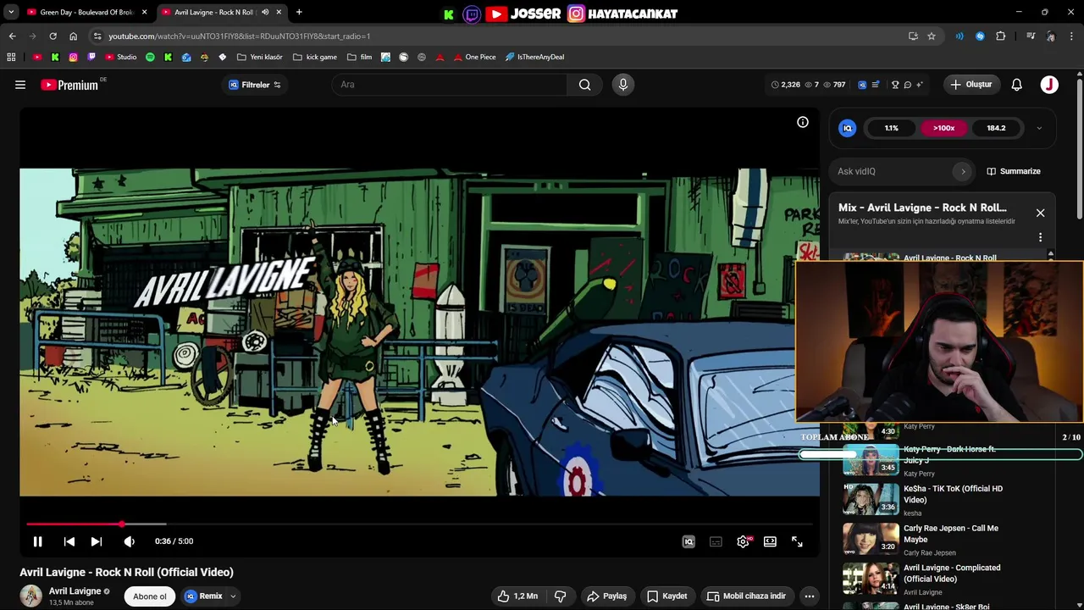Open the One Piece bookmark
The image size is (1084, 610).
tap(474, 57)
